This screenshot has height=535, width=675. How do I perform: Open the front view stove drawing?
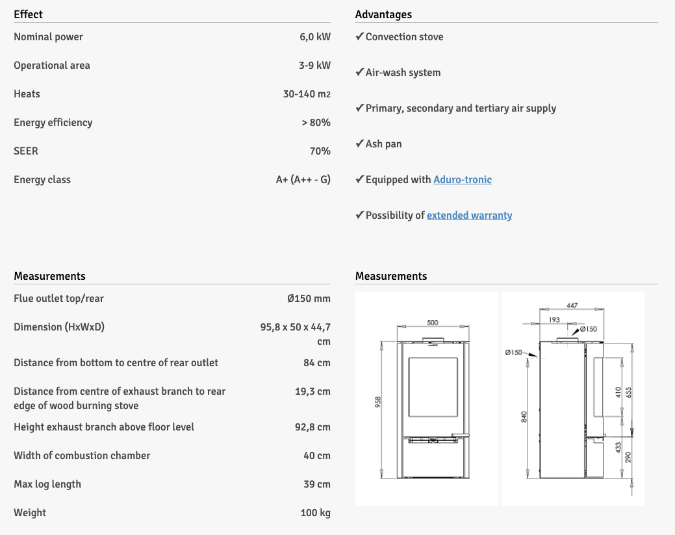(427, 398)
